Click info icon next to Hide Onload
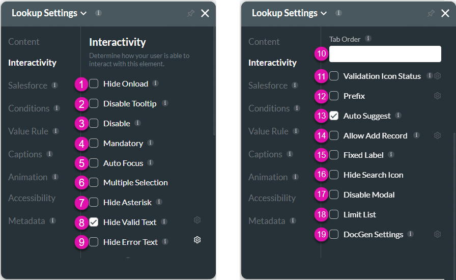456x280 pixels. pos(155,83)
